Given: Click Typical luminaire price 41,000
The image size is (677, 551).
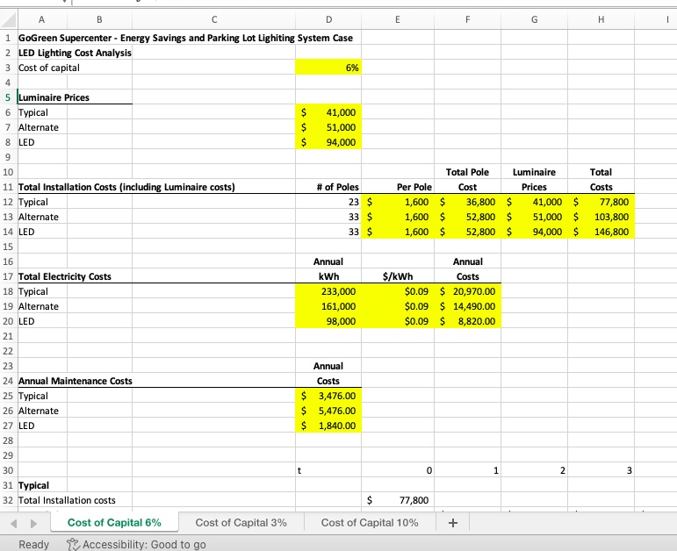Looking at the screenshot, I should (328, 112).
